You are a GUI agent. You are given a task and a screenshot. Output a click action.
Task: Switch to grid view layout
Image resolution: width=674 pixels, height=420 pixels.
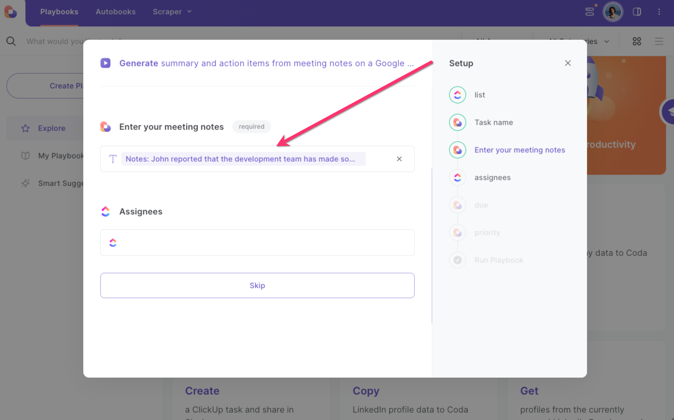point(637,41)
